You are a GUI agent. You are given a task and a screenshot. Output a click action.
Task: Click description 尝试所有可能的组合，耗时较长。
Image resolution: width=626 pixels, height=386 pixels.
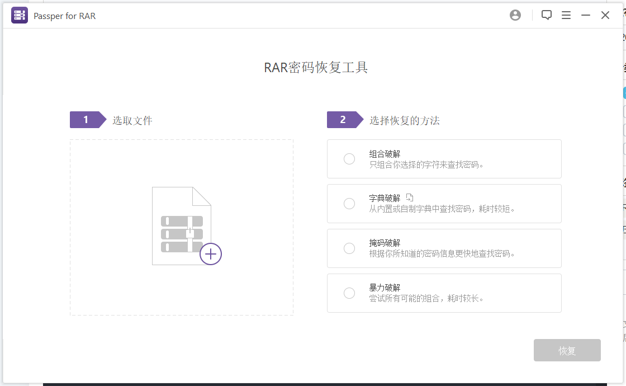pyautogui.click(x=426, y=299)
